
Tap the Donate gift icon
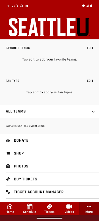coord(8,140)
